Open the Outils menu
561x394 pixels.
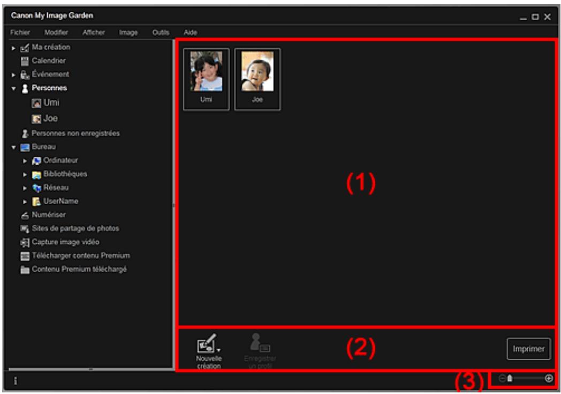pos(161,33)
